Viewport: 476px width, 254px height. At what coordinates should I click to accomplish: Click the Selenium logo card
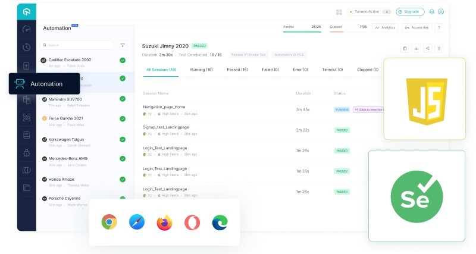coord(416,196)
